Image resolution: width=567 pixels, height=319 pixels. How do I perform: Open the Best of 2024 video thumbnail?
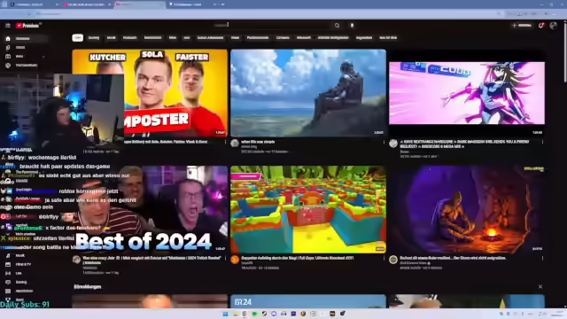150,209
